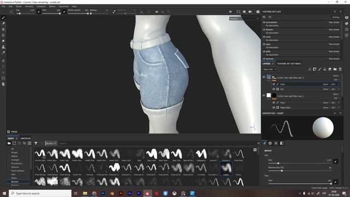Viewport: 350px width, 197px height.
Task: Click the add effect wand icon in Layers
Action: 310,69
